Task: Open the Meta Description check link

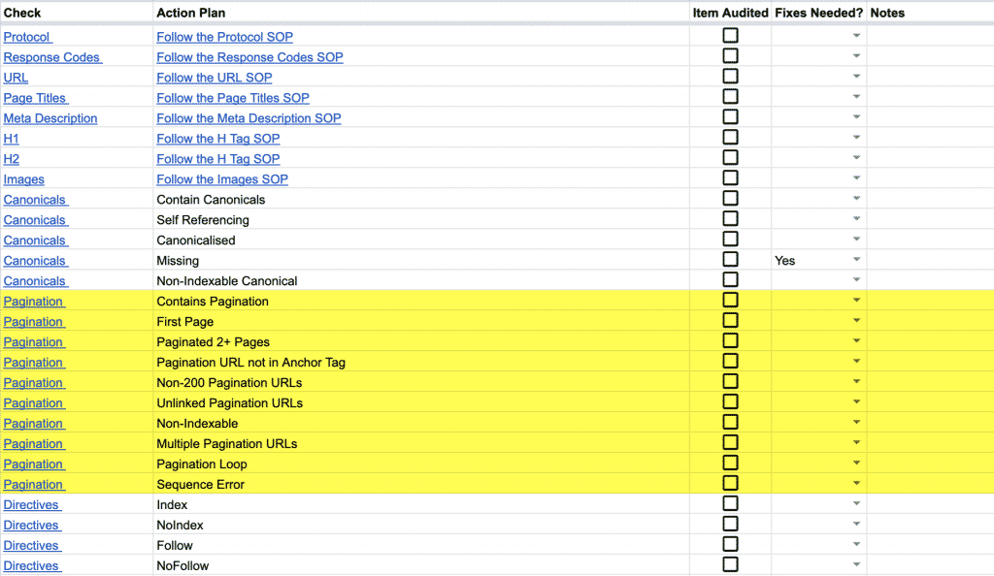Action: coord(50,118)
